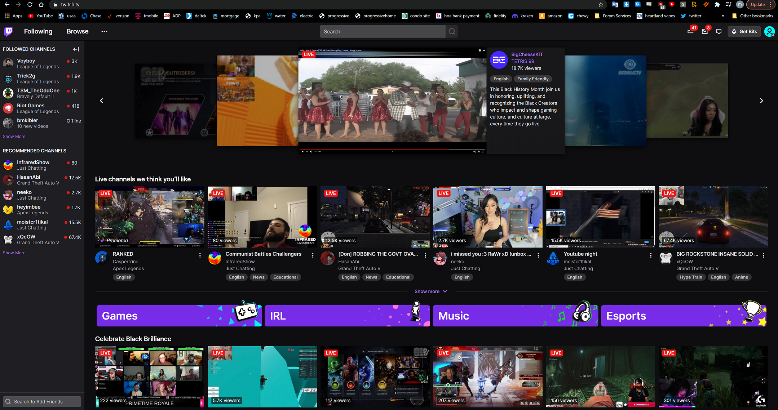Viewport: 778px width, 410px height.
Task: Open three-dot menu on RANKED stream card
Action: (200, 255)
